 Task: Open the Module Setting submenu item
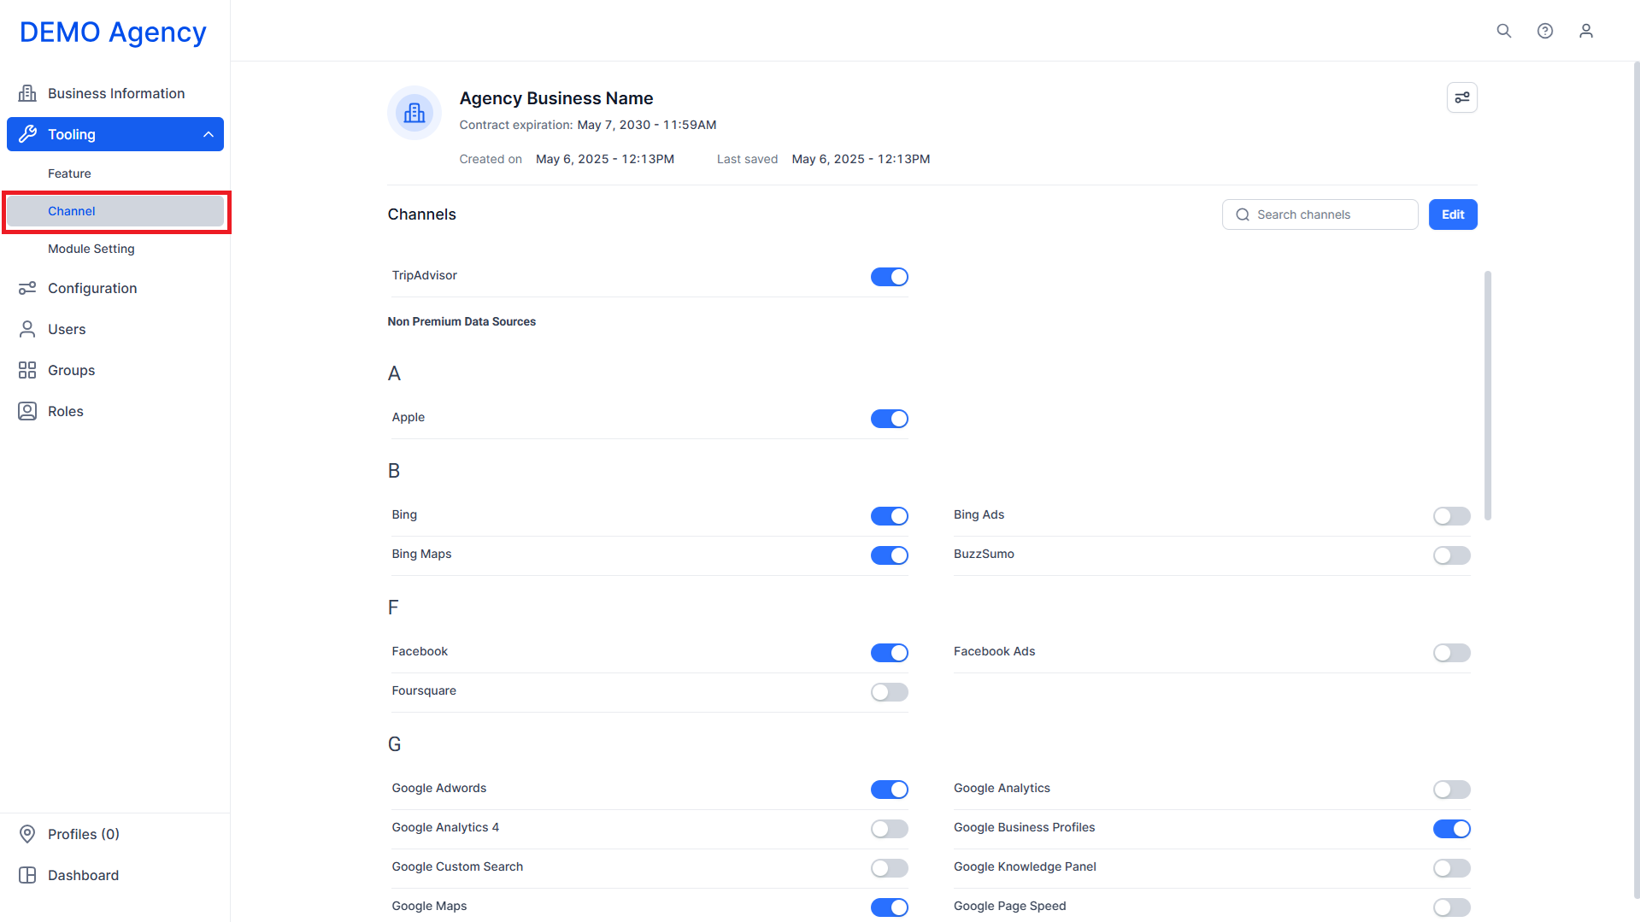click(x=115, y=249)
